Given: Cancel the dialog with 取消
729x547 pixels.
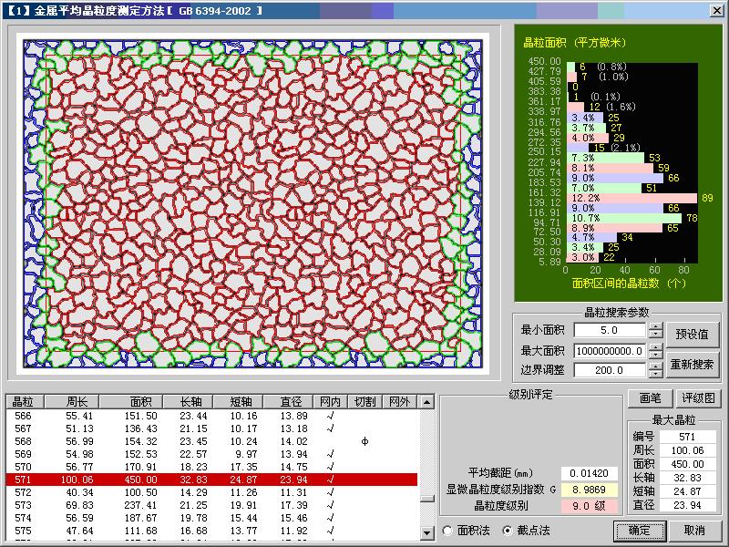Looking at the screenshot, I should coord(694,531).
